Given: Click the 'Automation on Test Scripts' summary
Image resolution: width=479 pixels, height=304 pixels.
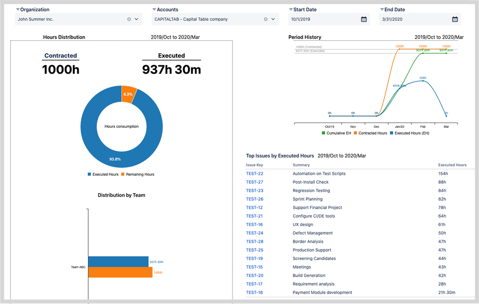Looking at the screenshot, I should [319, 173].
